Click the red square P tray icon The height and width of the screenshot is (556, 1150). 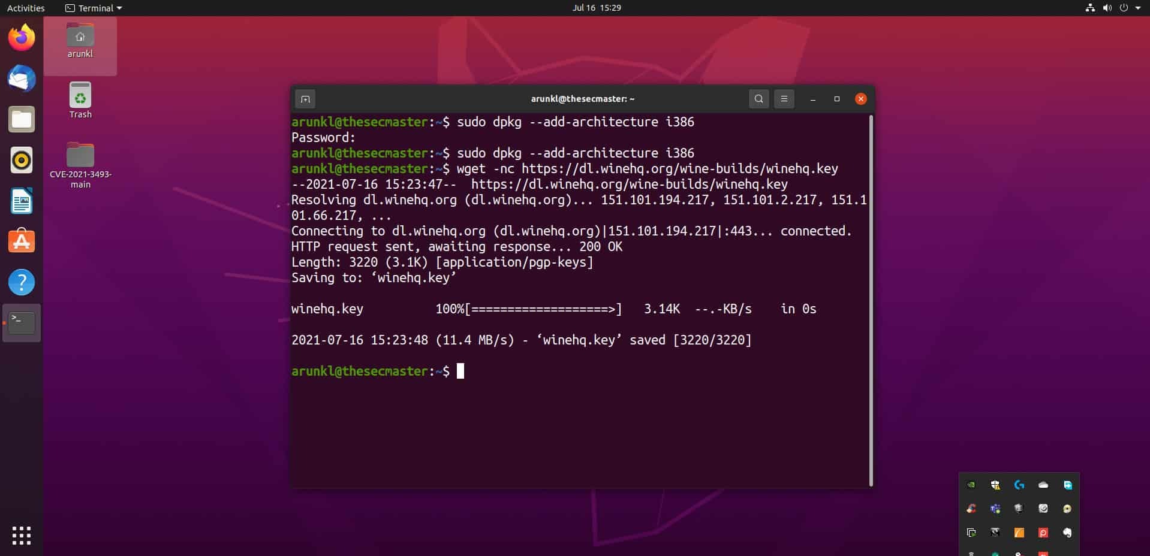click(1043, 533)
